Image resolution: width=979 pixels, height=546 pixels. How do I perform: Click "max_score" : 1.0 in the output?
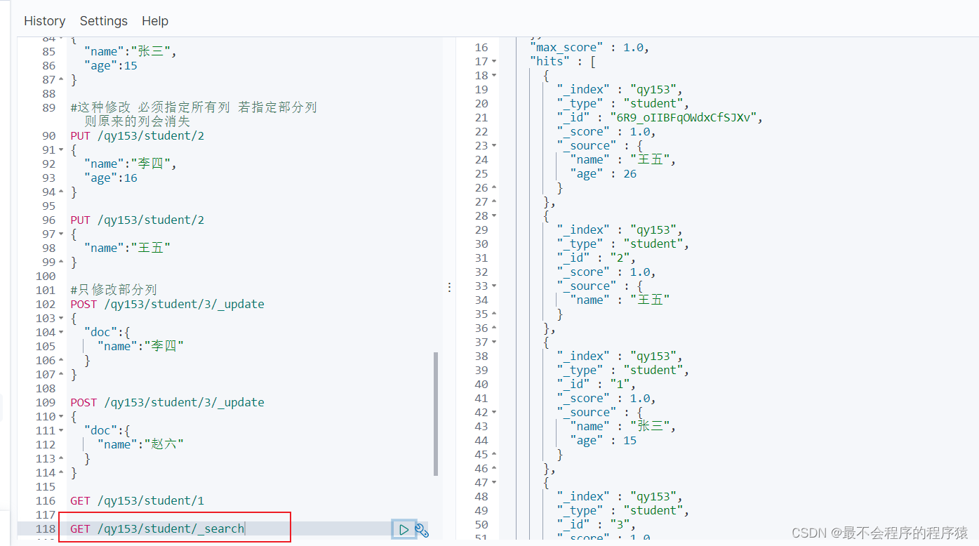[589, 47]
